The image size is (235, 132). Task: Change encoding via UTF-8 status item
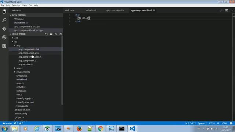[212, 123]
